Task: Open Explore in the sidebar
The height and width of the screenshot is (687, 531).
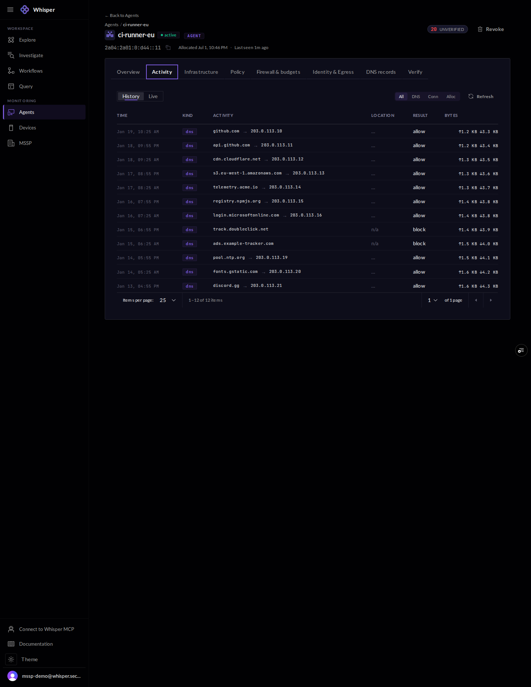Action: click(x=44, y=40)
